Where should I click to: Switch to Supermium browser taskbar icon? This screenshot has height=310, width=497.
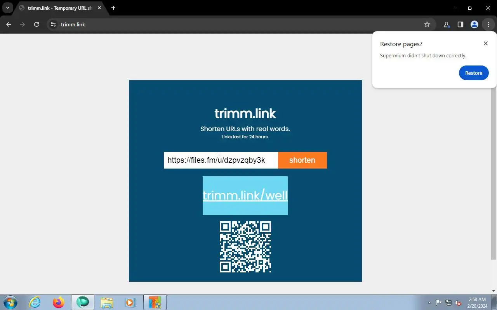83,302
